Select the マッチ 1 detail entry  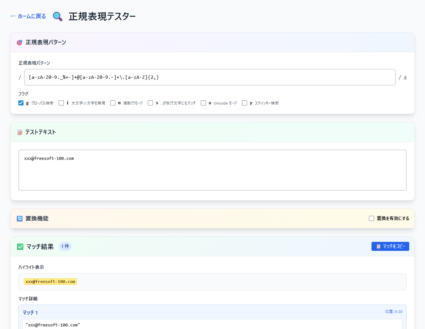(x=30, y=313)
